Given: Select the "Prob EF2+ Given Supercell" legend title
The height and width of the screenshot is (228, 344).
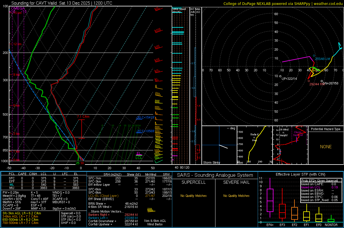Looking at the screenshot, I should click(x=320, y=181).
